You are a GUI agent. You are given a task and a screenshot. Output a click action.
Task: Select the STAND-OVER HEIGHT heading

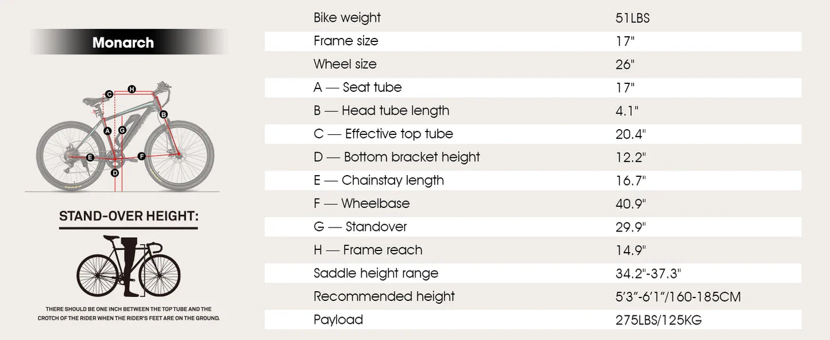tap(129, 217)
